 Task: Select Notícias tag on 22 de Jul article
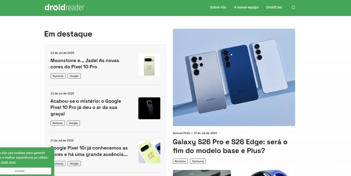[58, 123]
